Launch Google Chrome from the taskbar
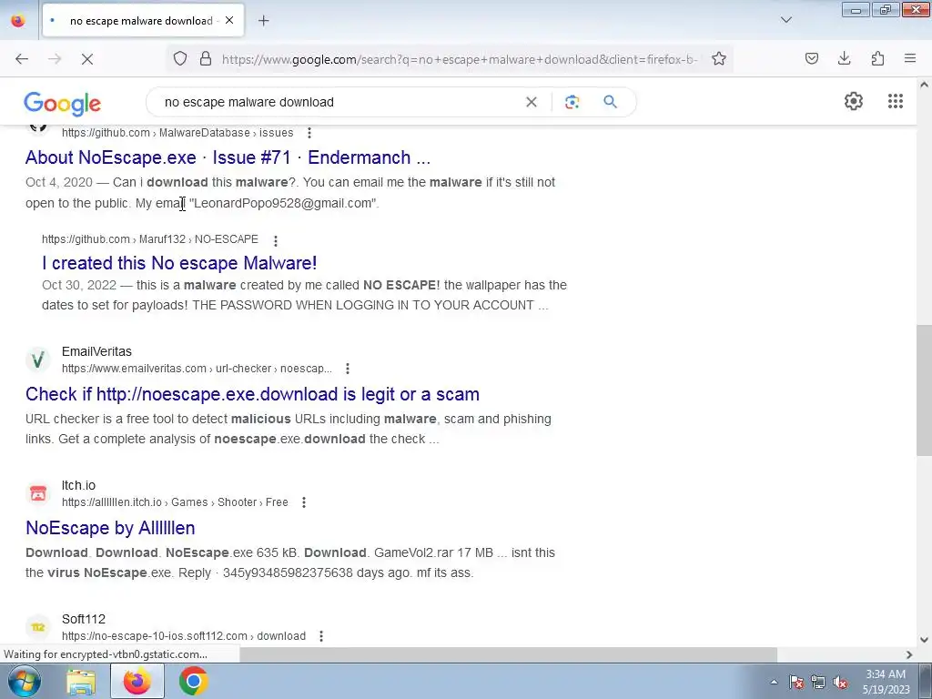Screen dimensions: 932x699 [193, 681]
